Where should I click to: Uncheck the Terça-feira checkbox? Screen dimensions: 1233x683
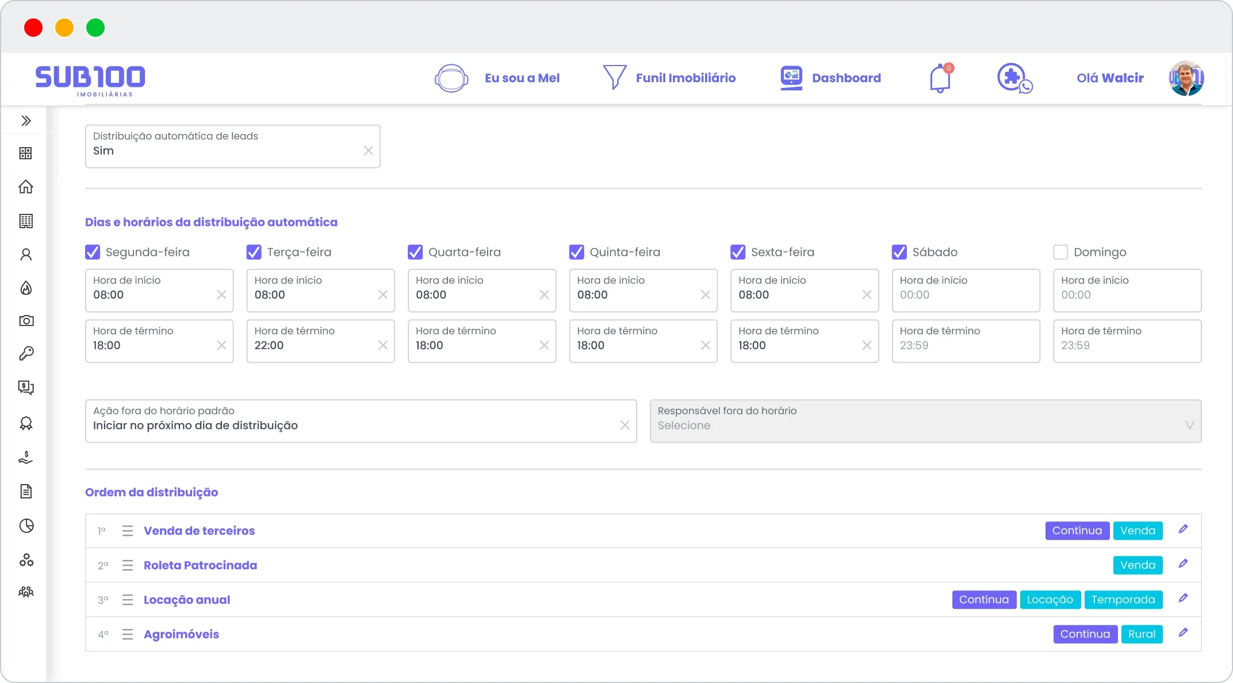pyautogui.click(x=254, y=252)
